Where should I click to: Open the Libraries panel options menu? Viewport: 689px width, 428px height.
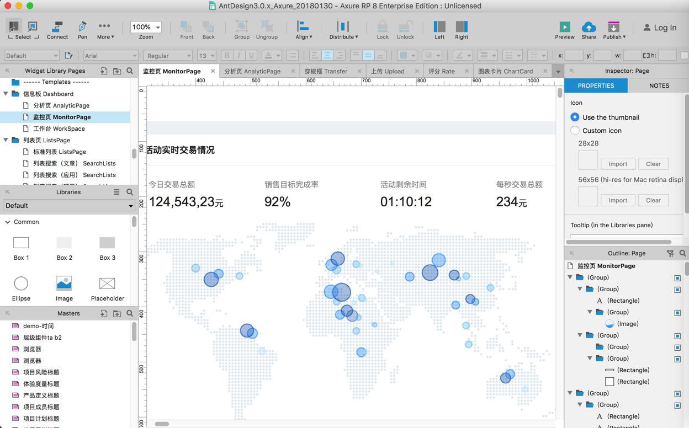point(116,192)
